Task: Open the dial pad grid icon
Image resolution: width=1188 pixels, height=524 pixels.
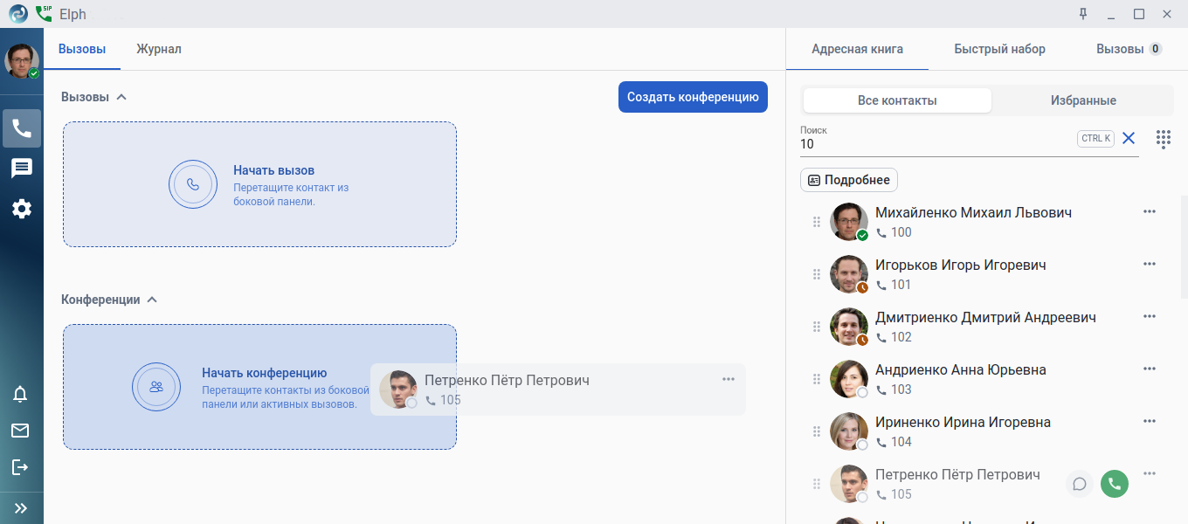Action: click(x=1163, y=139)
